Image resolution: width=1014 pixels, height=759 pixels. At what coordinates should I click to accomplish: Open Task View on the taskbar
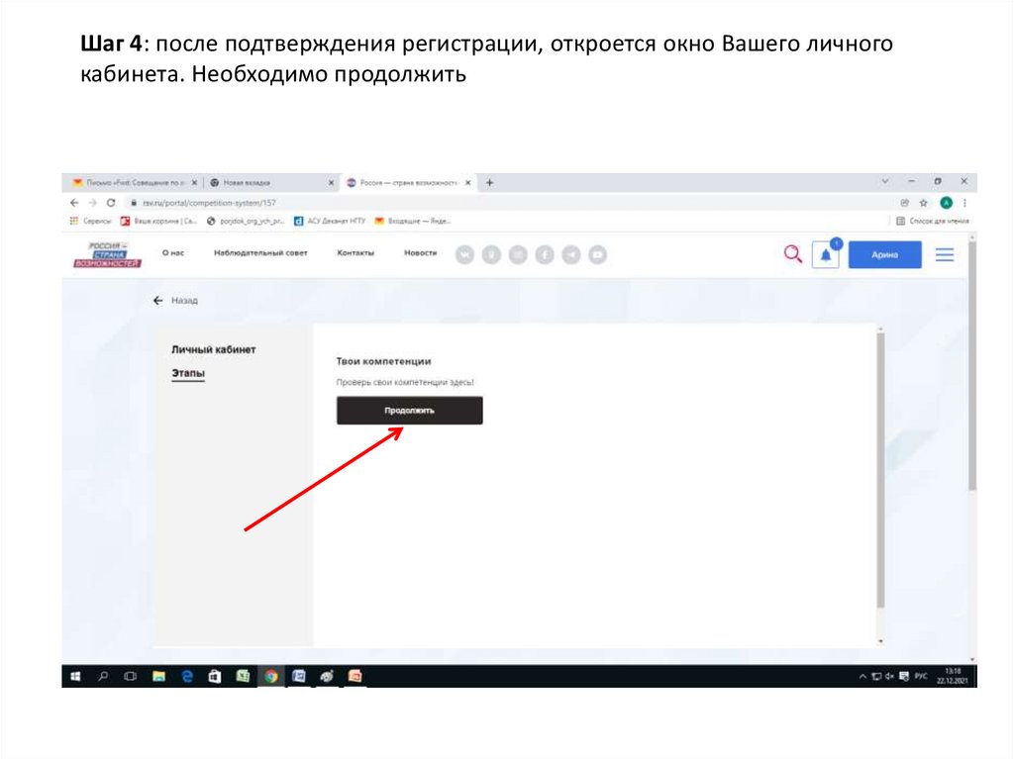(x=130, y=676)
